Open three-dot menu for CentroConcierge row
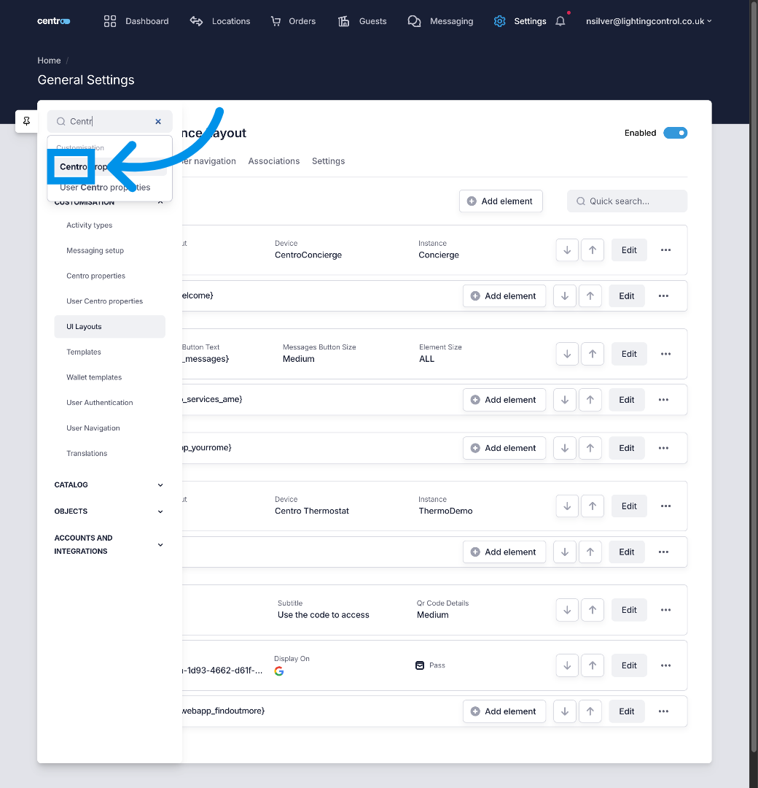758x788 pixels. (665, 250)
